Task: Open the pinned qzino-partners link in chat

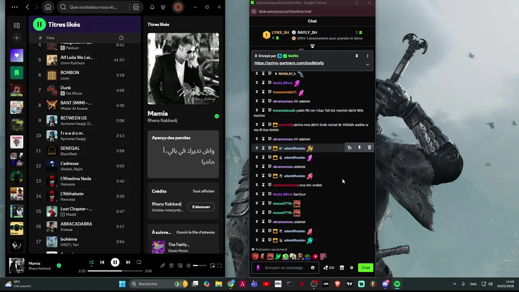Action: pyautogui.click(x=289, y=63)
